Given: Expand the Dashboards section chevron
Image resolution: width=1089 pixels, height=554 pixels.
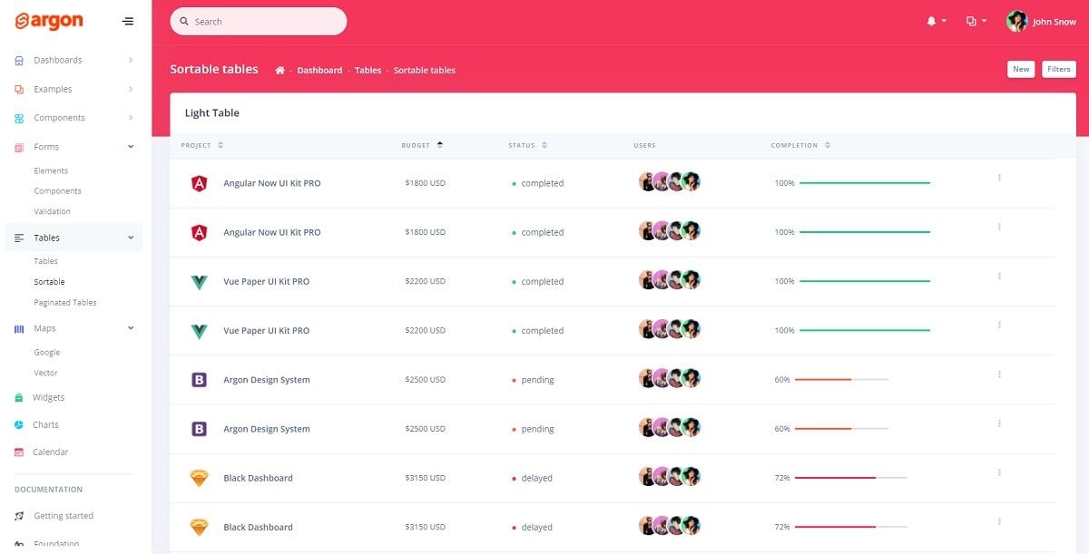Looking at the screenshot, I should [130, 60].
